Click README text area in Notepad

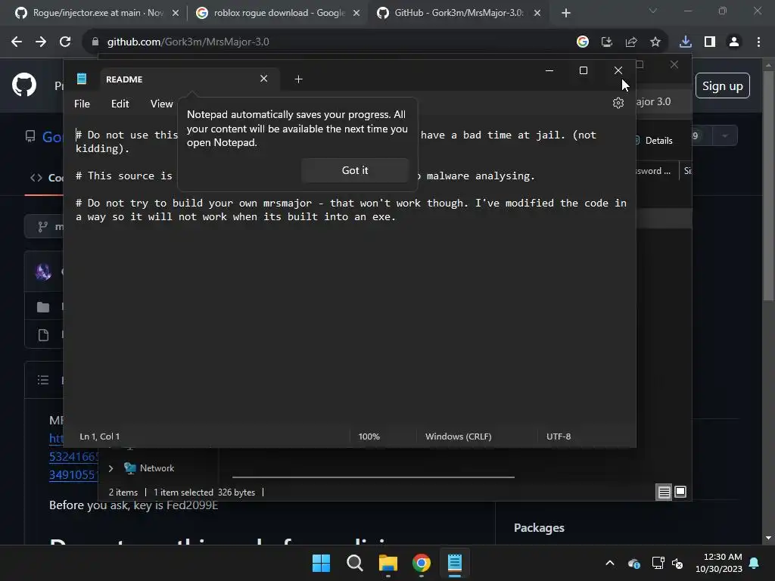[x=350, y=272]
